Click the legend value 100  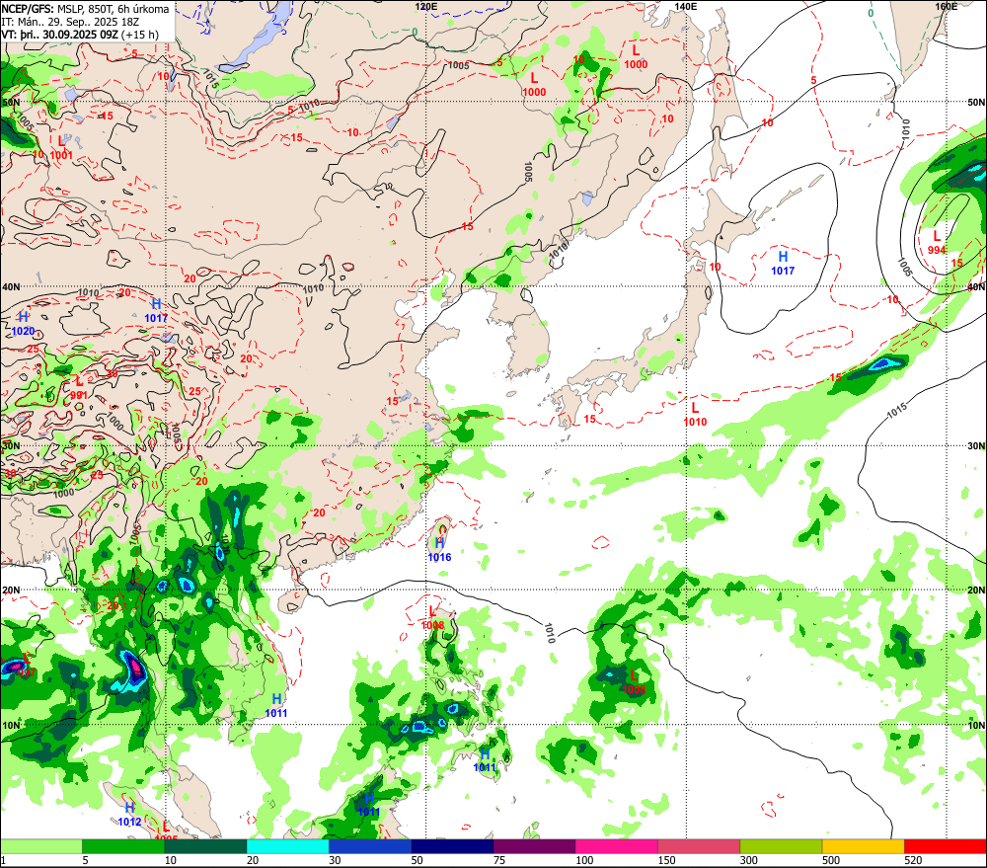pos(584,860)
